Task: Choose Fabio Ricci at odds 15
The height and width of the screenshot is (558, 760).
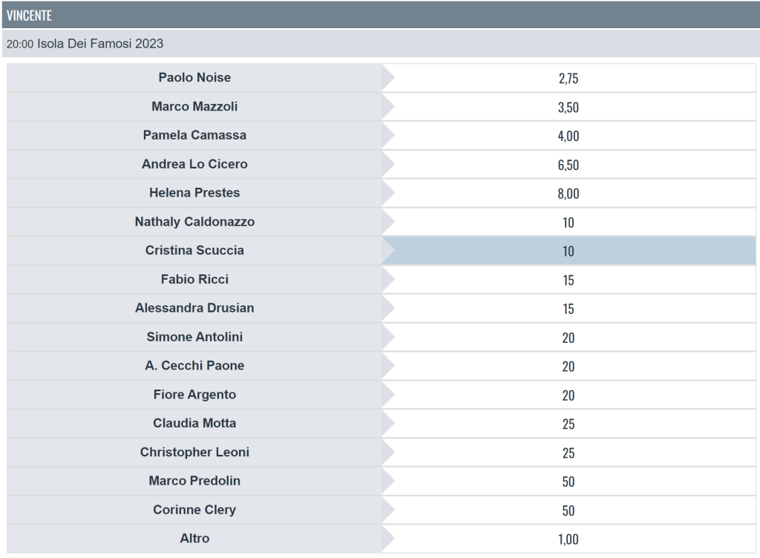Action: pos(569,280)
